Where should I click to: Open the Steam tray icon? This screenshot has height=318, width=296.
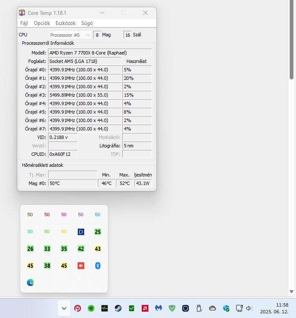(x=118, y=308)
